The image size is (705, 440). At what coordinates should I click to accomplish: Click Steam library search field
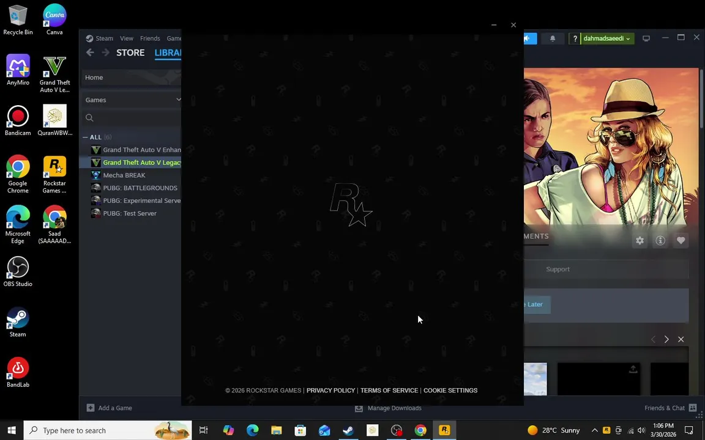(131, 117)
